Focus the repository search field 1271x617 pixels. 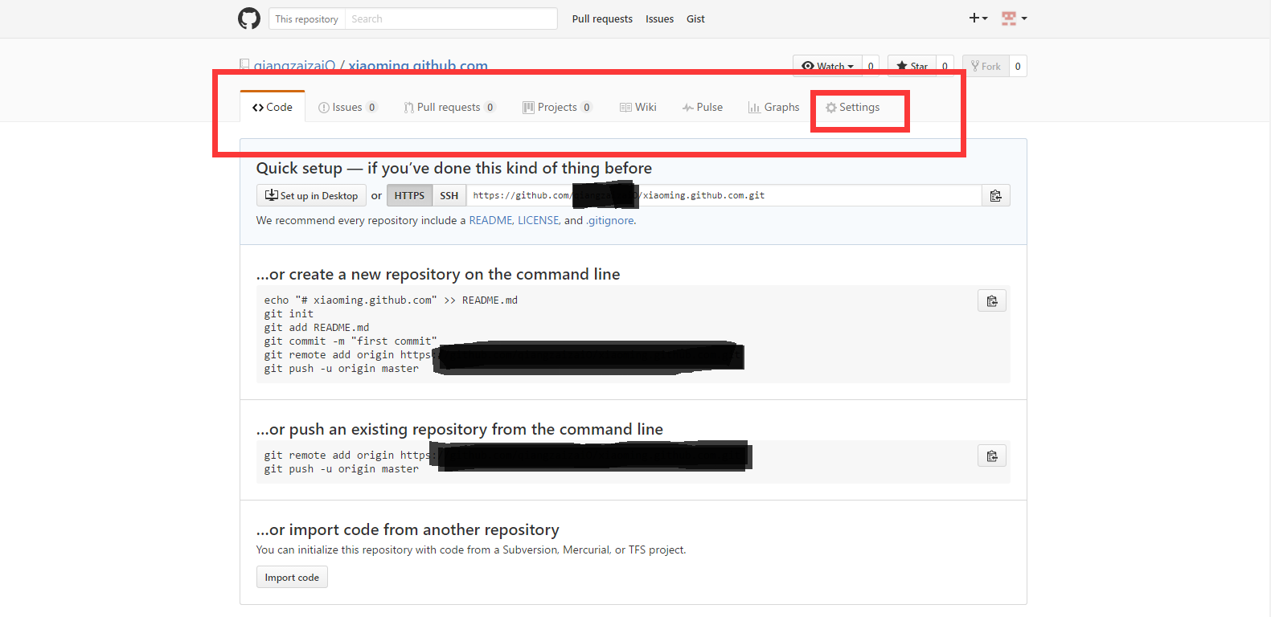coord(451,18)
